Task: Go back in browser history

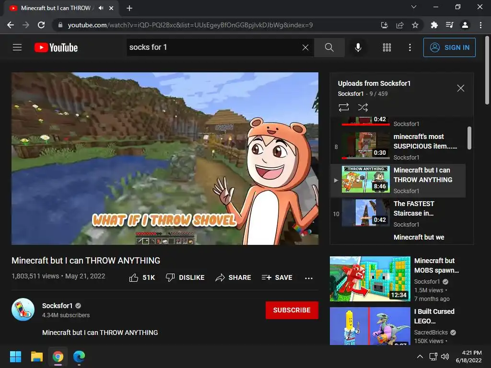Action: click(11, 25)
